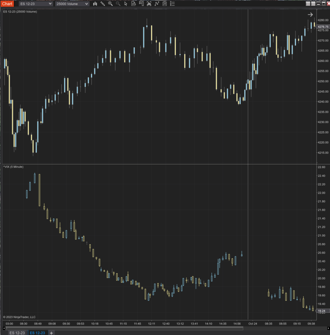Open the Strategies icon

(165, 4)
